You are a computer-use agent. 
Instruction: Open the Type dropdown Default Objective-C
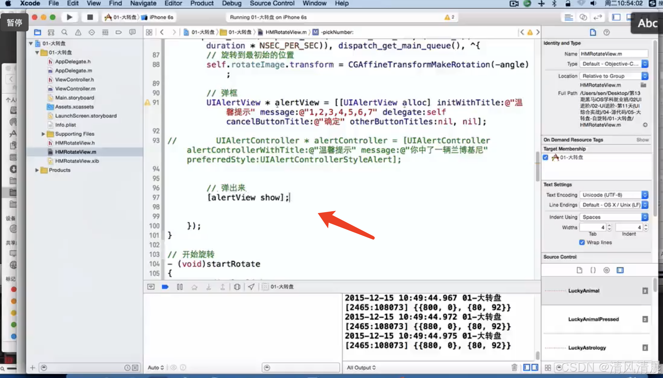click(614, 64)
